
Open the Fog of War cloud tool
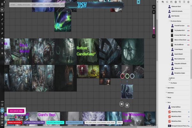pos(2,38)
